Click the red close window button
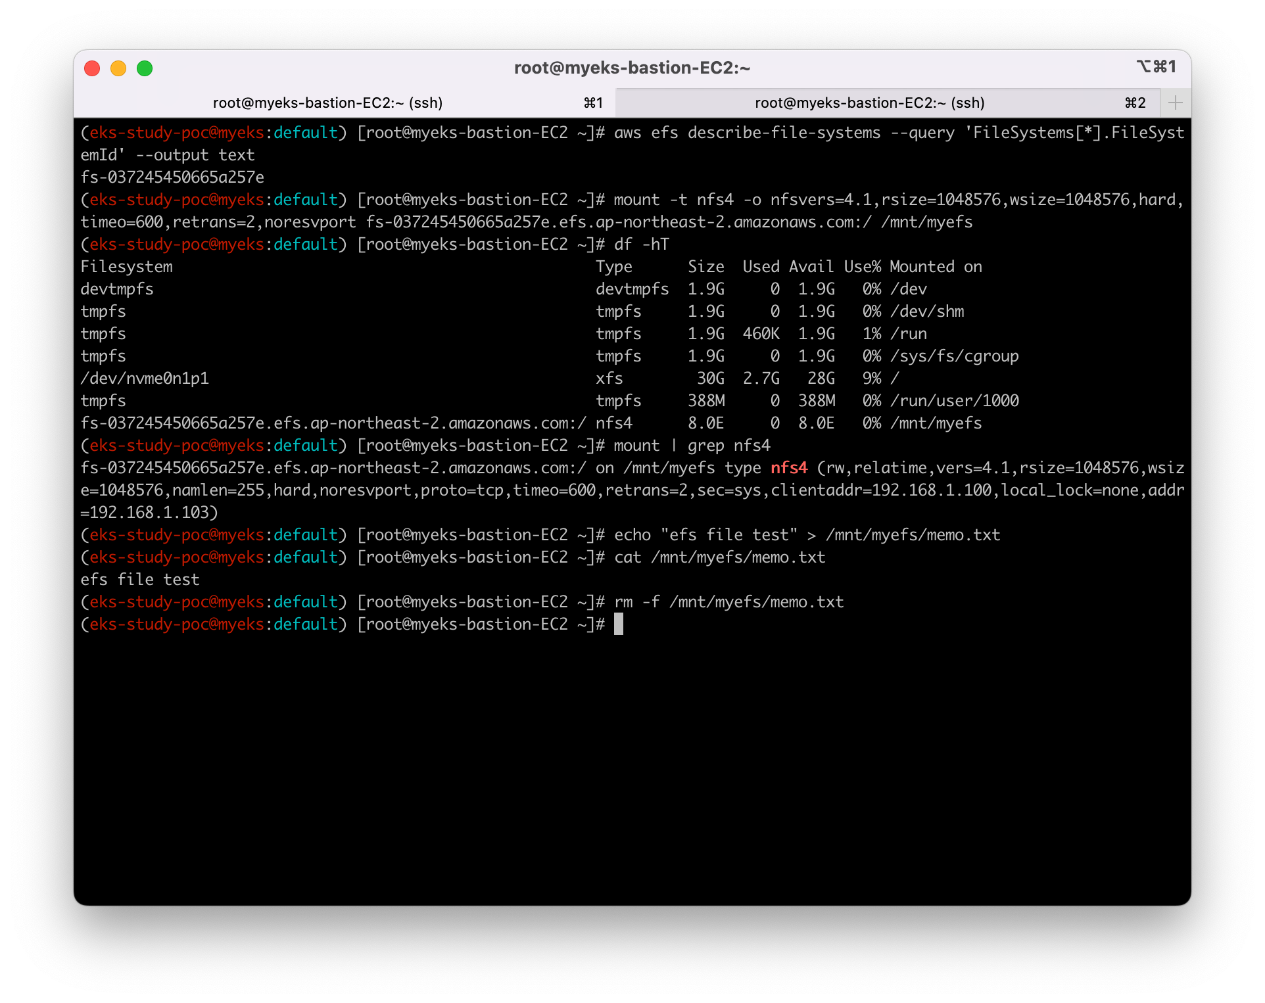This screenshot has width=1265, height=1003. click(x=92, y=68)
